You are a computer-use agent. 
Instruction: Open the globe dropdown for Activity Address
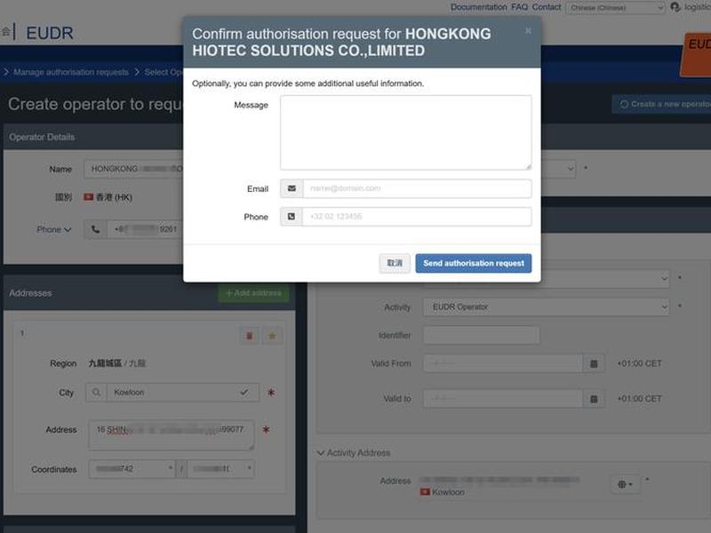[x=625, y=484]
